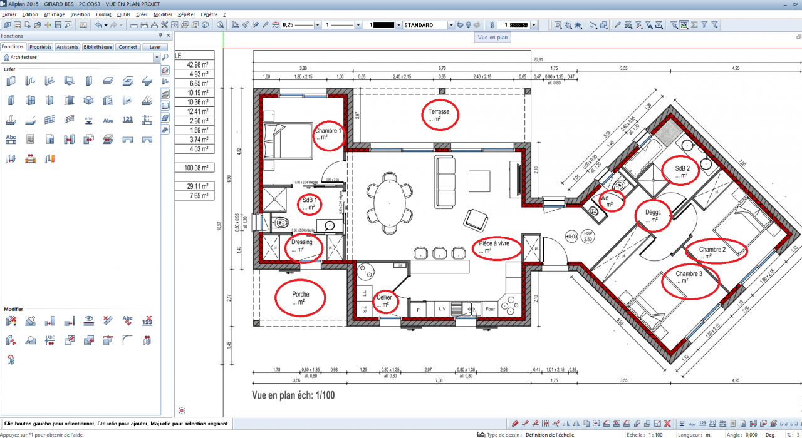
Task: Click the orange-striped wall icon in Créer
Action: (x=49, y=158)
